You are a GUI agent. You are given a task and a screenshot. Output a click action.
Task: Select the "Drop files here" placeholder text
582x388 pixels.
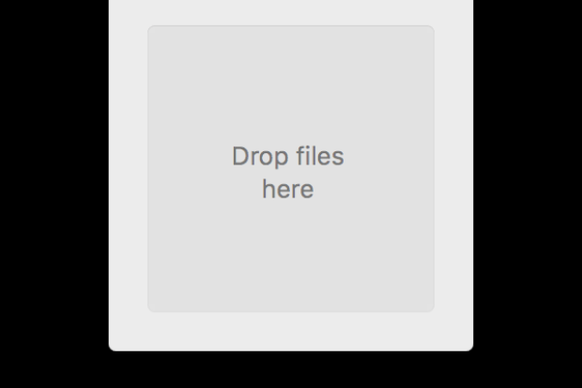coord(288,173)
